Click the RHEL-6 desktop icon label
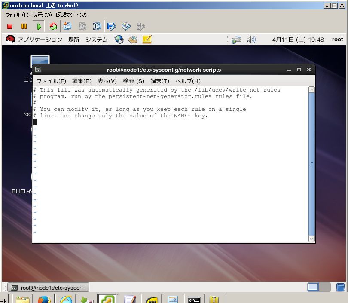The width and height of the screenshot is (348, 303). tap(21, 191)
